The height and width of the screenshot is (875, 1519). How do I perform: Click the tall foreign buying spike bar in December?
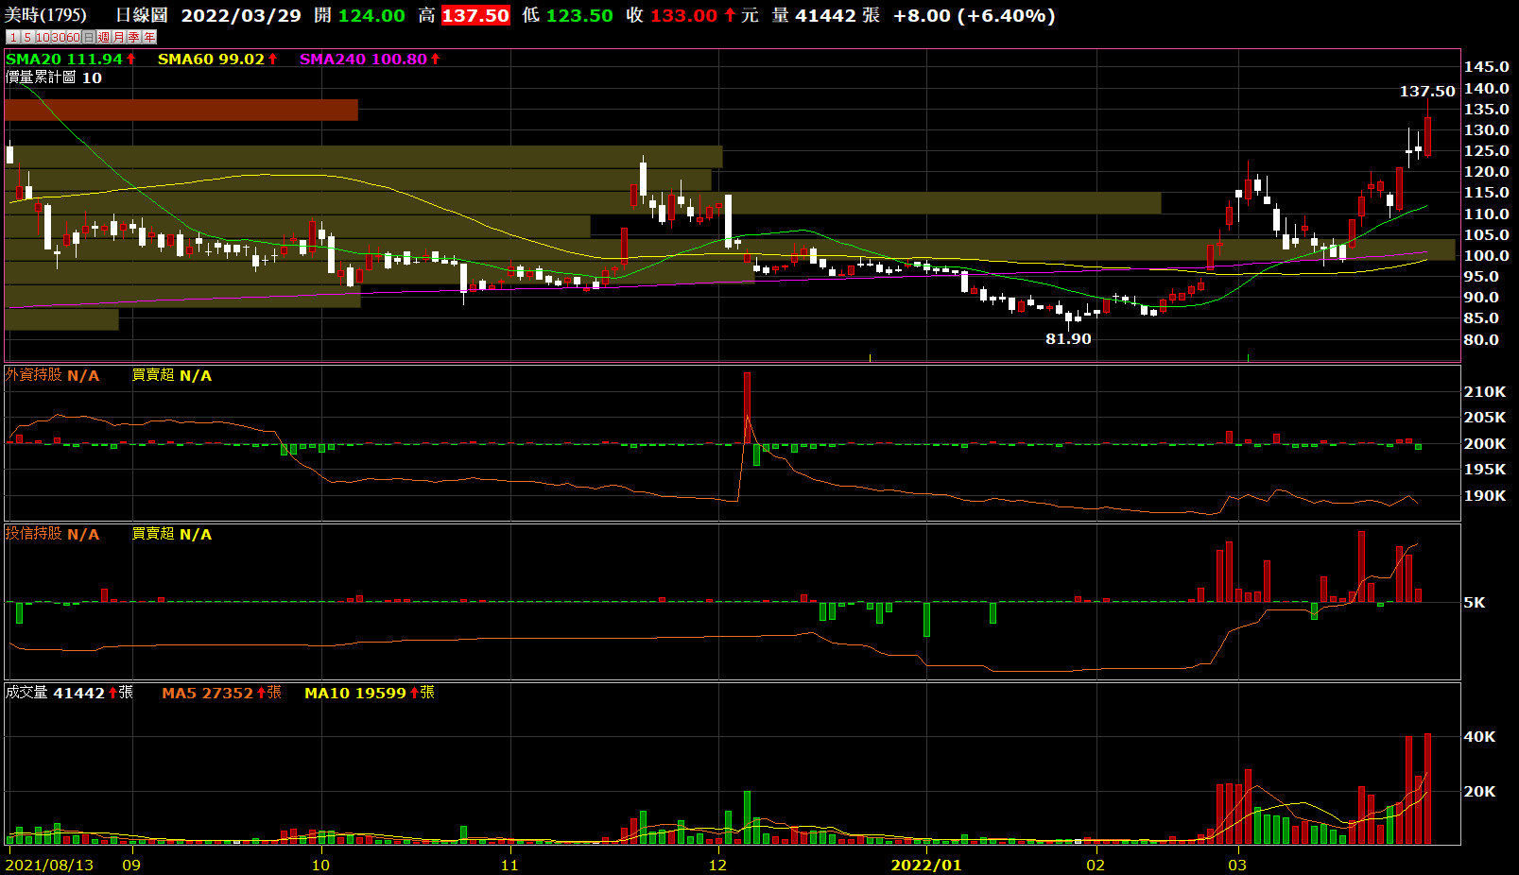click(x=747, y=408)
